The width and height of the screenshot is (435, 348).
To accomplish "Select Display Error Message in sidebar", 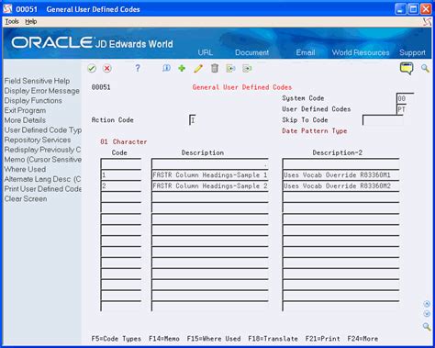I will [41, 91].
